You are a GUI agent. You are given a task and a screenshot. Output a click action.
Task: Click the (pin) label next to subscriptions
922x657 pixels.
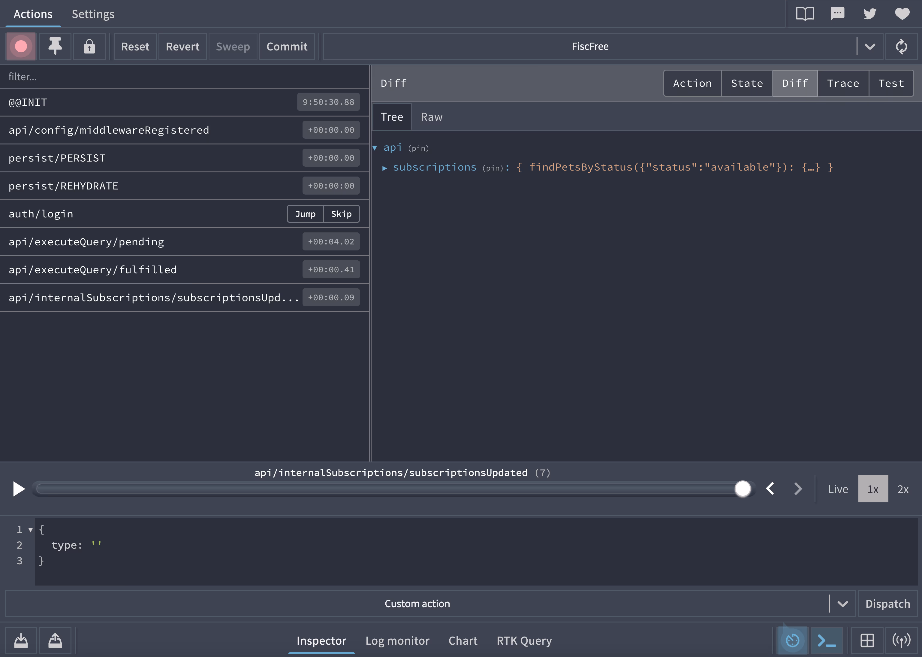[493, 168]
